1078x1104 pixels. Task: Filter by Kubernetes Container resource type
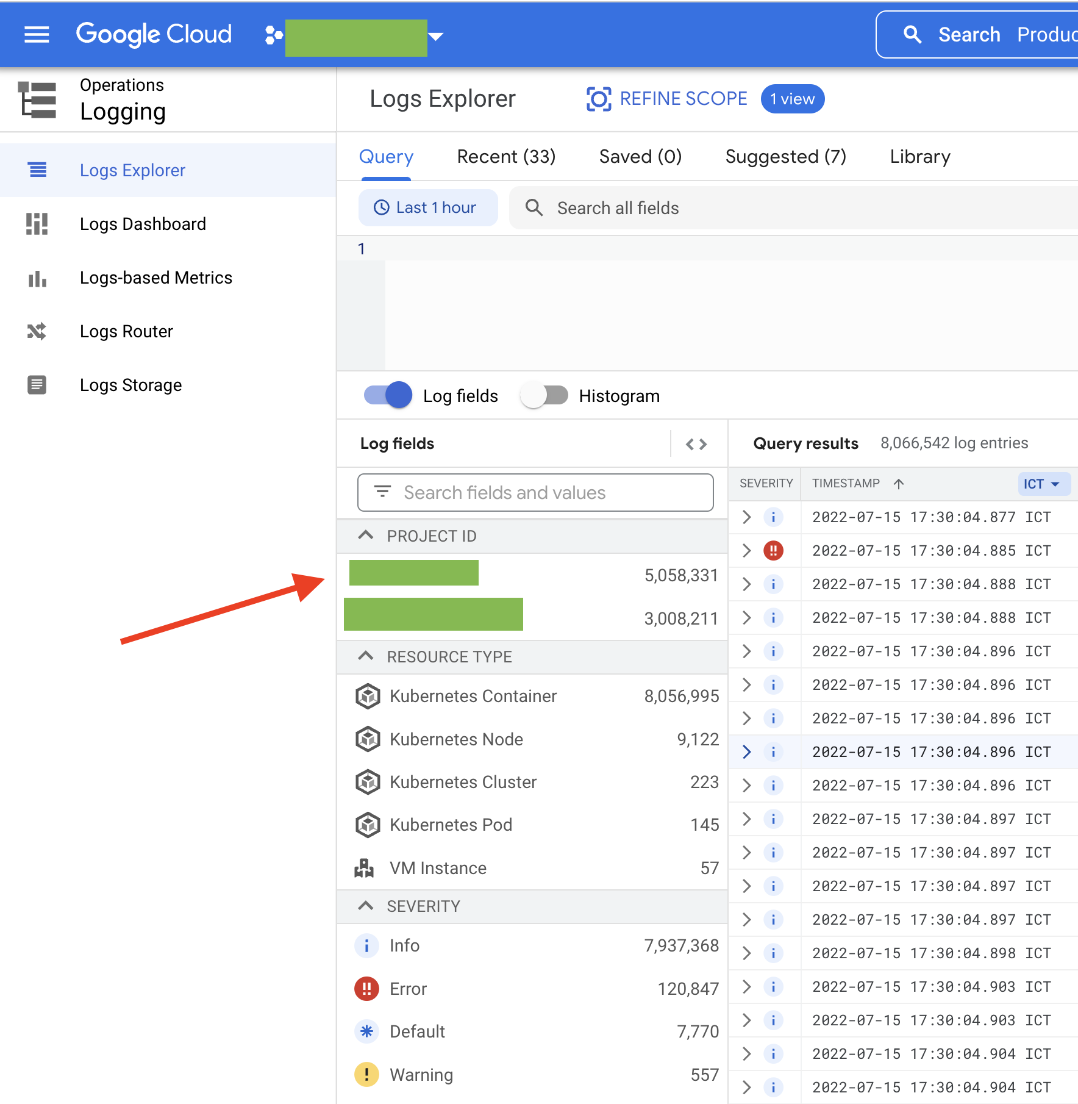pos(532,696)
